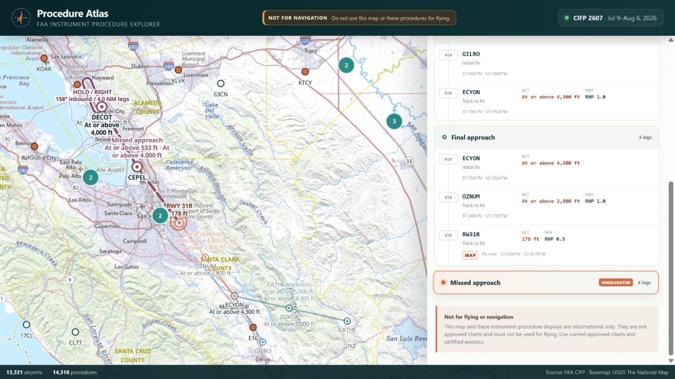Click the orange Hayward Executive airport marker
675x379 pixels.
pos(78,84)
